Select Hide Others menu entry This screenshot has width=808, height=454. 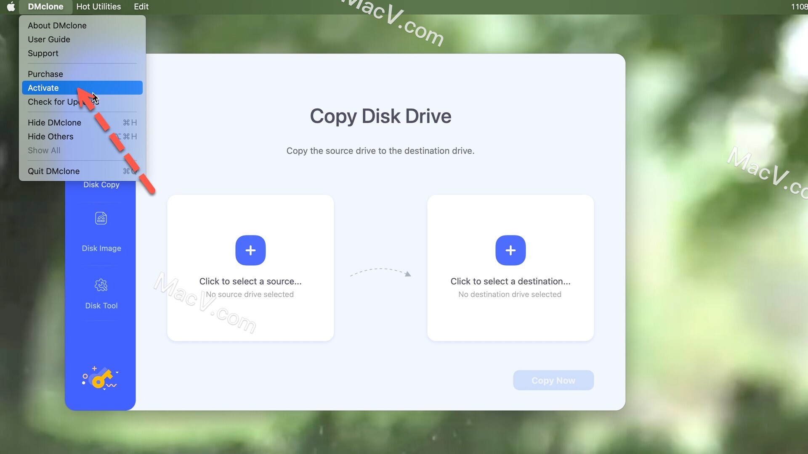pos(82,136)
